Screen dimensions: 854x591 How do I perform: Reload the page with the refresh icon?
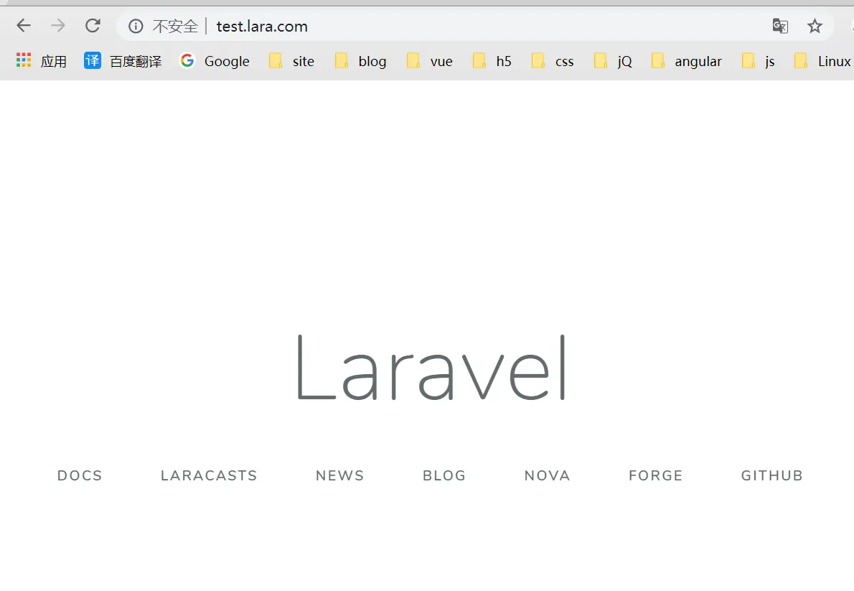[93, 26]
